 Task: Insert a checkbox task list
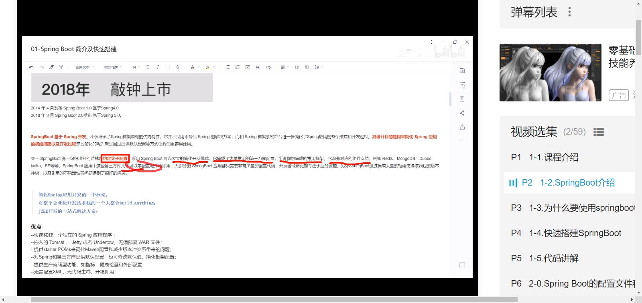[x=248, y=67]
